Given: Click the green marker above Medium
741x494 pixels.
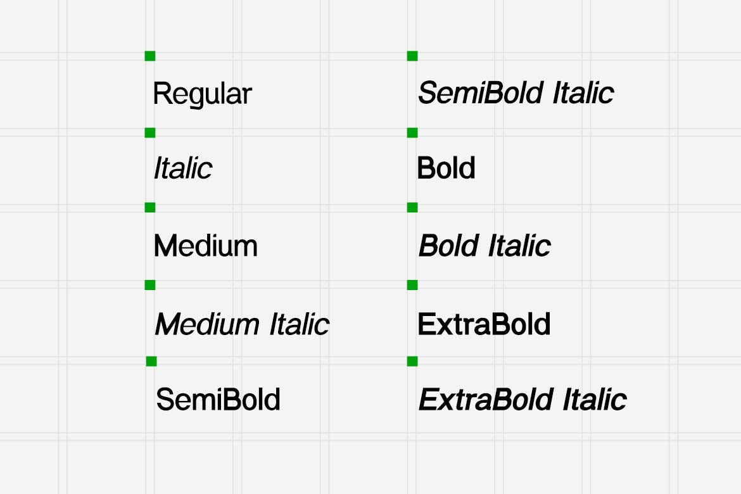Looking at the screenshot, I should [150, 208].
